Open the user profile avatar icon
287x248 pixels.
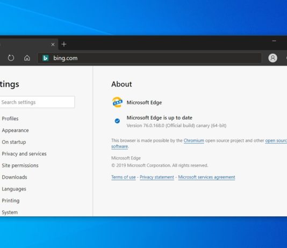tap(272, 58)
